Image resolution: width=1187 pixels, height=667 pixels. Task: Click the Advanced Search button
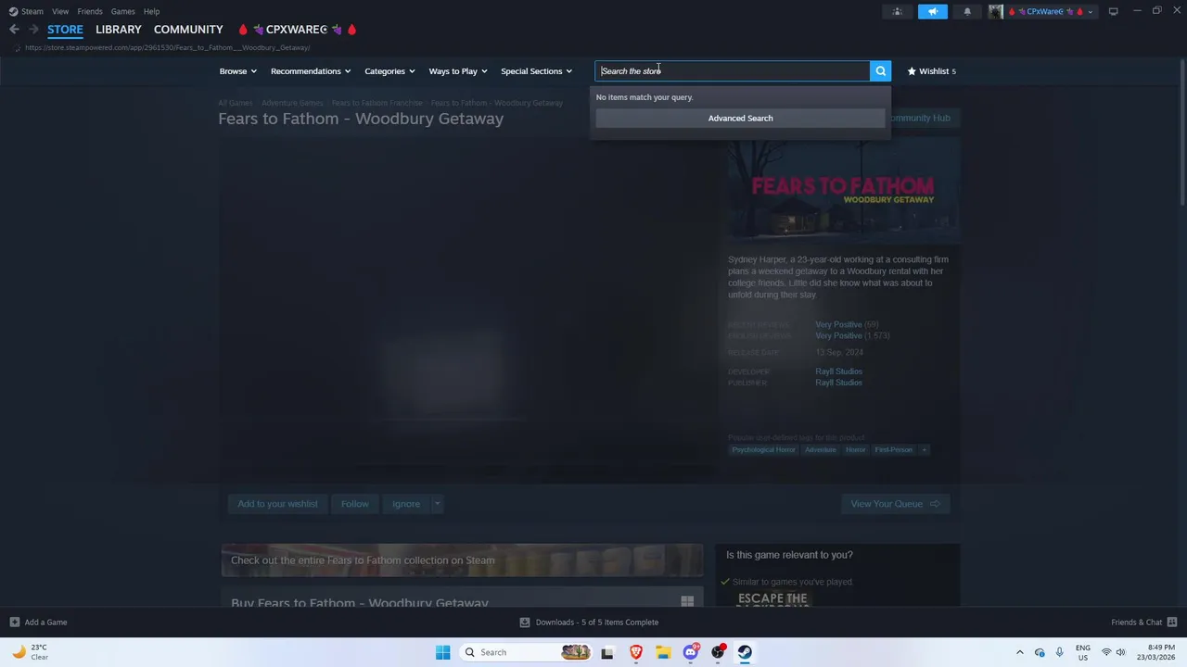740,118
